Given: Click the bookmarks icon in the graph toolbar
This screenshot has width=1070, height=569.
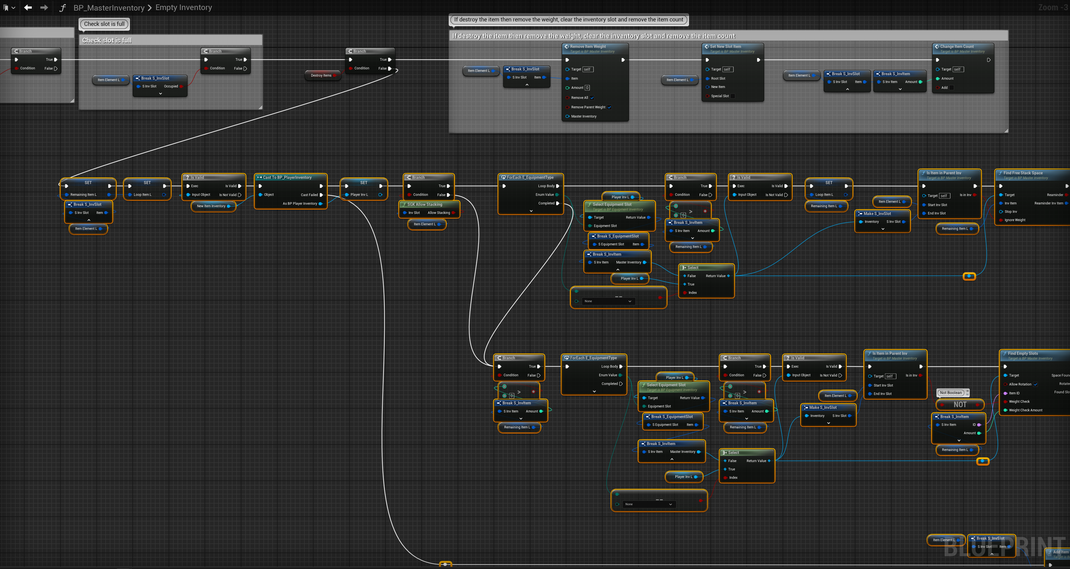Looking at the screenshot, I should click(6, 8).
